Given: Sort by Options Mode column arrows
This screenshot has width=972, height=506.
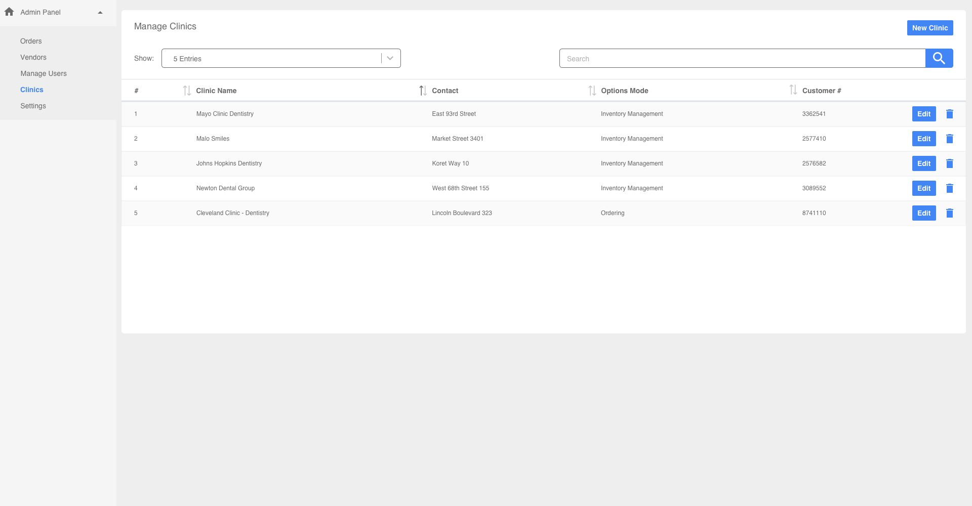Looking at the screenshot, I should click(793, 90).
